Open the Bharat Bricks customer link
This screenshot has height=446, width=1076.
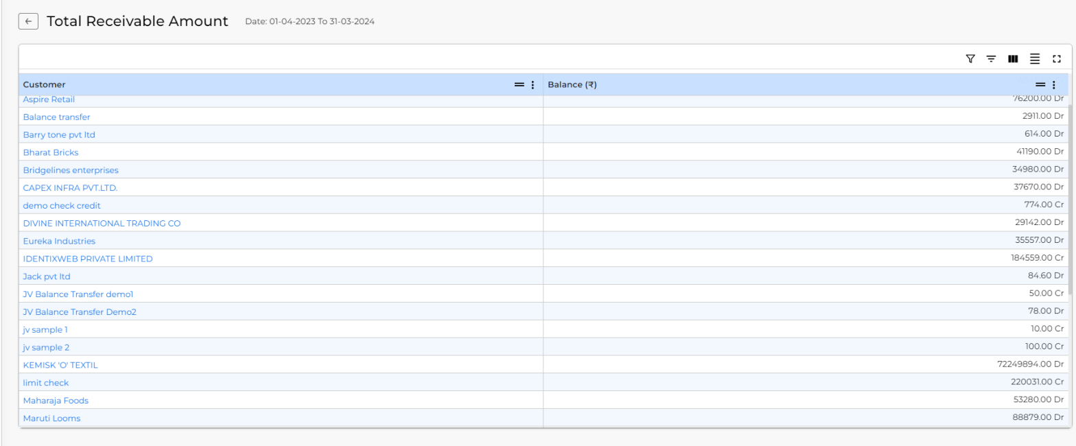coord(51,152)
